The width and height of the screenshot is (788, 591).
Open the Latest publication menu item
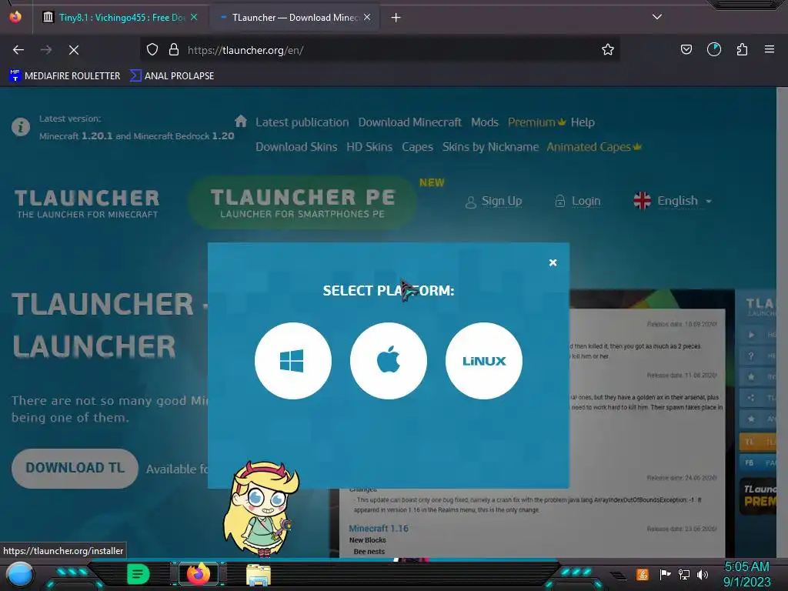pos(302,122)
